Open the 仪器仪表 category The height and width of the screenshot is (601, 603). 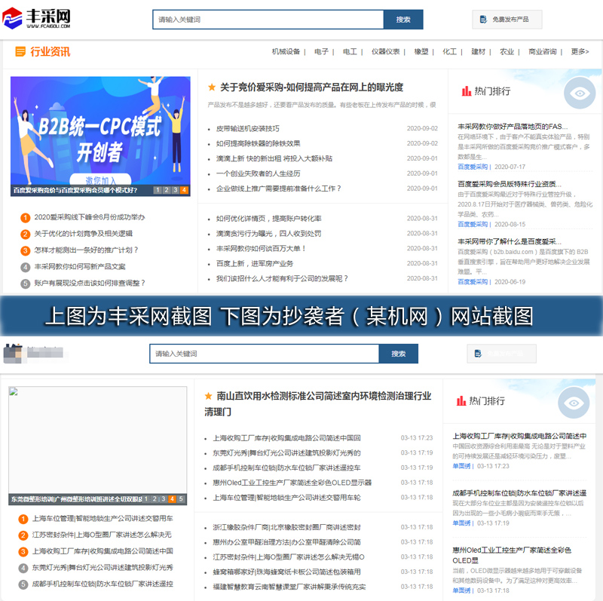point(385,51)
